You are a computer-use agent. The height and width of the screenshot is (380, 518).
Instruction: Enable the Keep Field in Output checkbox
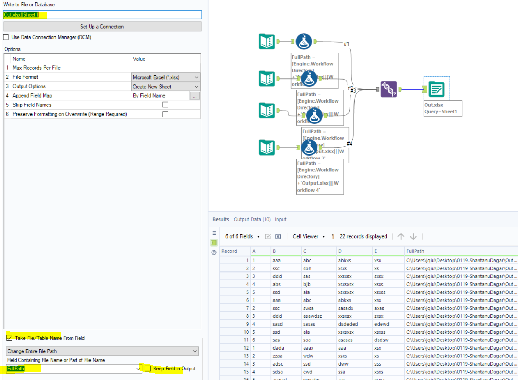tap(148, 368)
